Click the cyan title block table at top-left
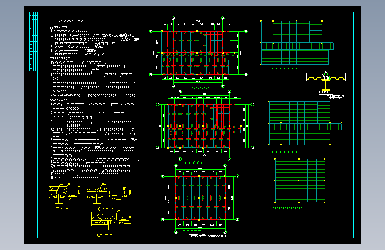The image size is (385, 250). click(x=33, y=41)
